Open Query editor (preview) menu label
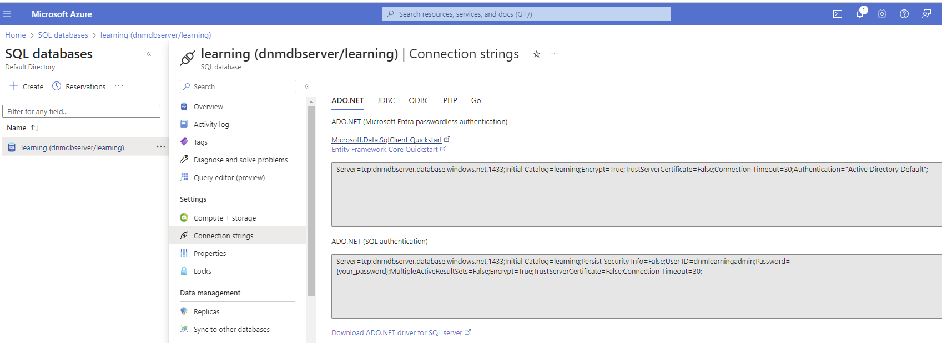This screenshot has width=942, height=343. [229, 177]
